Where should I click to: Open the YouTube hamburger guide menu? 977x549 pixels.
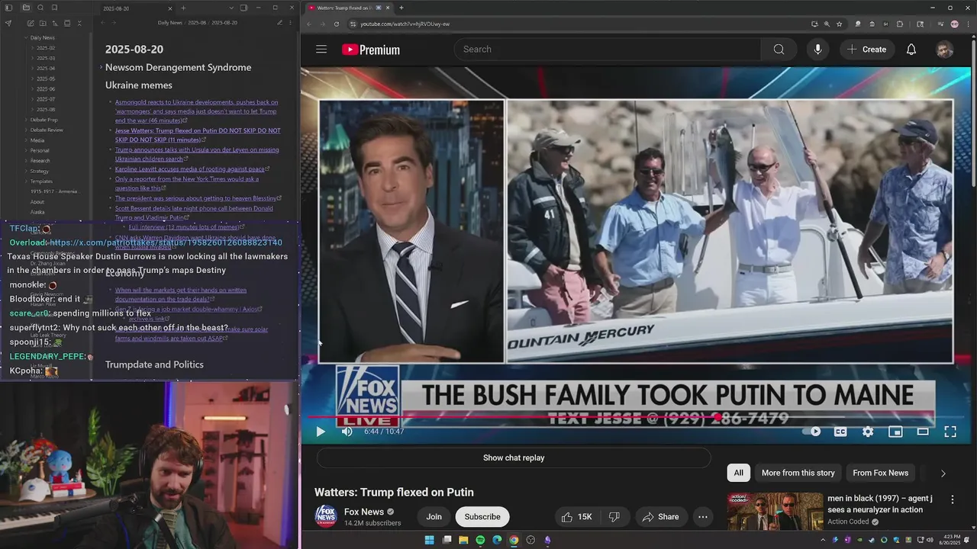pos(321,50)
